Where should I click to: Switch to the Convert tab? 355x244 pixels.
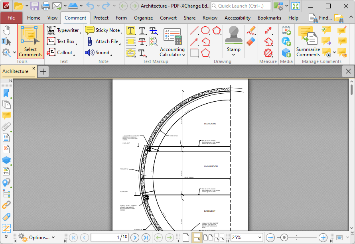tap(168, 18)
